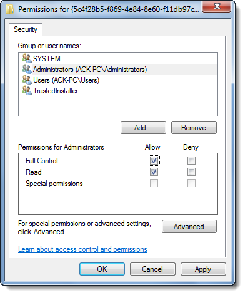Check Deny box for Read

pos(191,172)
